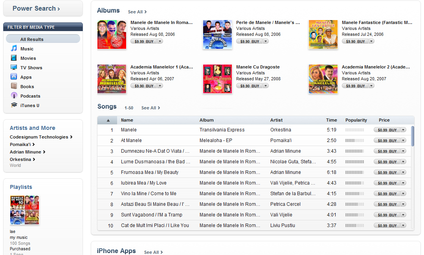
Task: Open dropdown arrow beside Academia Manelelor 2 price
Action: [x=372, y=86]
